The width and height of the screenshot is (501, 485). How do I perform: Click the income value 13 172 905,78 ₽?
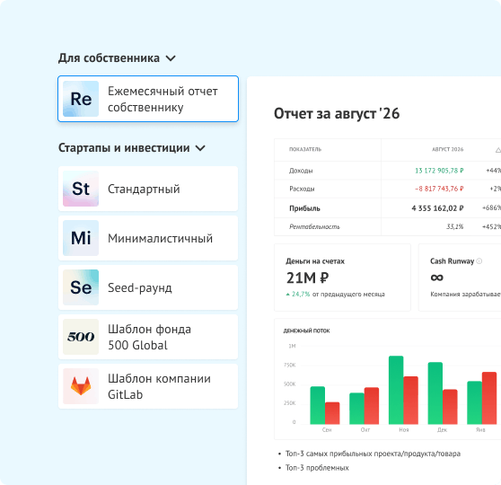439,171
